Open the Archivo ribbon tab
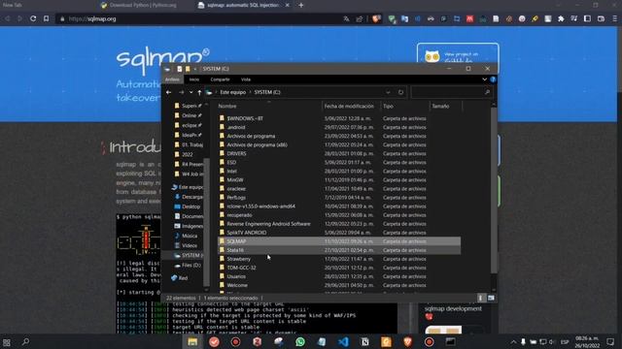Screen dimensions: 622x349 [x=172, y=79]
